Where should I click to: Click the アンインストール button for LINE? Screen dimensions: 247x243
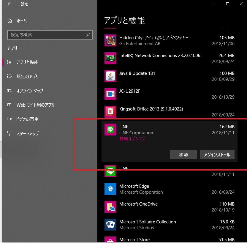pos(217,154)
